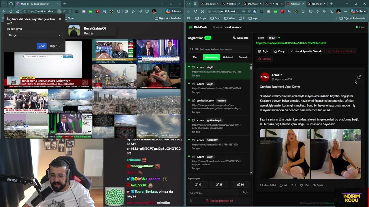
Task: Click the multitv search box magnifier button
Action: click(68, 56)
